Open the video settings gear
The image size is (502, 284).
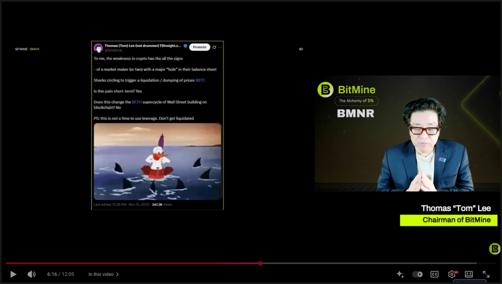point(452,274)
